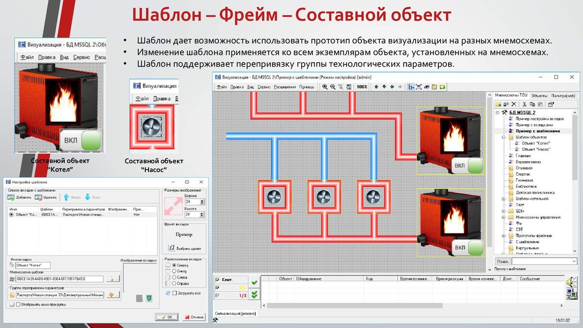Expand the Мнемосхемы управления tree node
Image resolution: width=583 pixels, height=328 pixels.
pos(504,217)
